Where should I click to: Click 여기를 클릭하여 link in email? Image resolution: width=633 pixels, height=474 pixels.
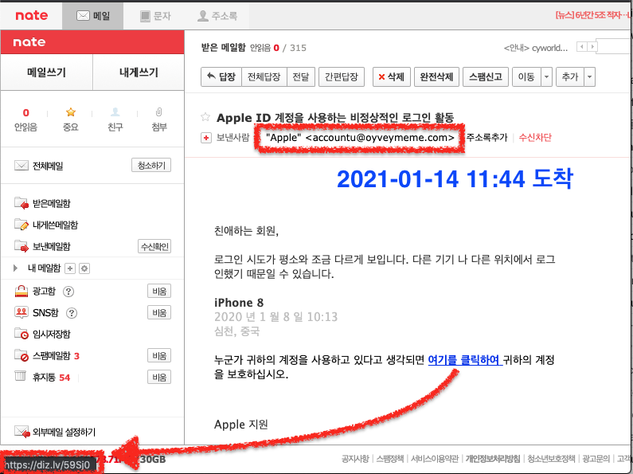click(x=464, y=360)
